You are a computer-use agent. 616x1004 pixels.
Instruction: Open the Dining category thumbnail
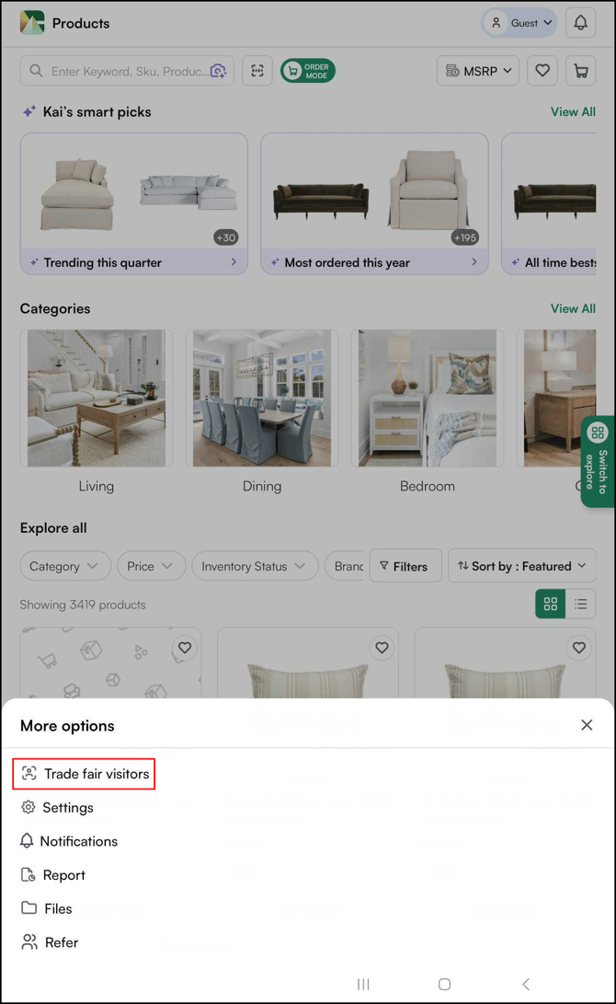pyautogui.click(x=262, y=398)
